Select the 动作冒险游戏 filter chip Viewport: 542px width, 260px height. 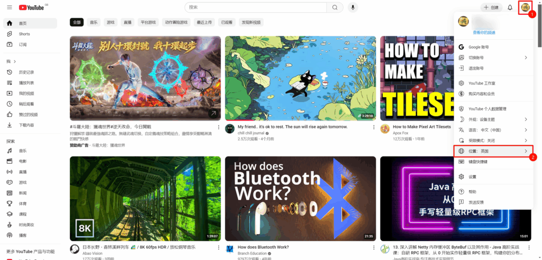coord(176,22)
